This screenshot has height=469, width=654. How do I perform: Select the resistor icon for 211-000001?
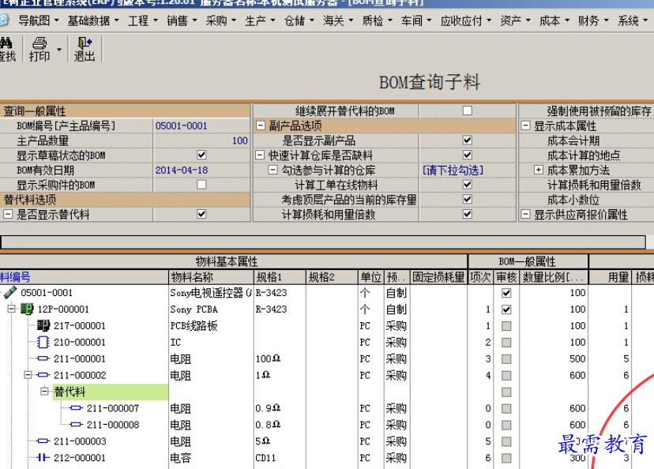[x=43, y=358]
